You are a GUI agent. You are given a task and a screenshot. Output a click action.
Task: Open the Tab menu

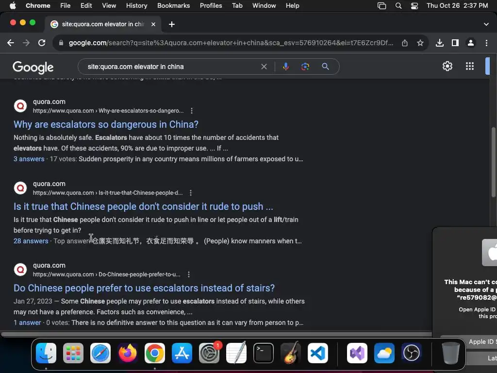(x=237, y=6)
